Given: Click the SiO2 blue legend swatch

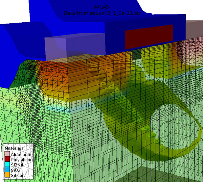Looking at the screenshot, I should [7, 170].
